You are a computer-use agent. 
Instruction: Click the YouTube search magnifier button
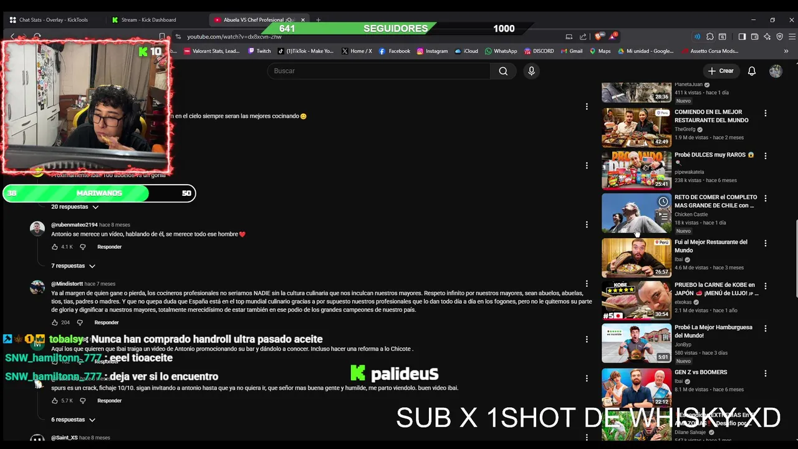click(x=503, y=71)
